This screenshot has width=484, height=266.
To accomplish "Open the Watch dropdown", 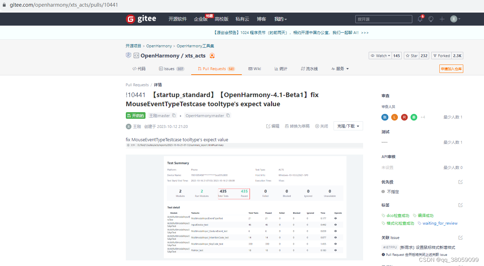I will 380,55.
